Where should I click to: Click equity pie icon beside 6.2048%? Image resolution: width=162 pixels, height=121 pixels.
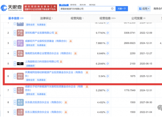pyautogui.click(x=107, y=63)
